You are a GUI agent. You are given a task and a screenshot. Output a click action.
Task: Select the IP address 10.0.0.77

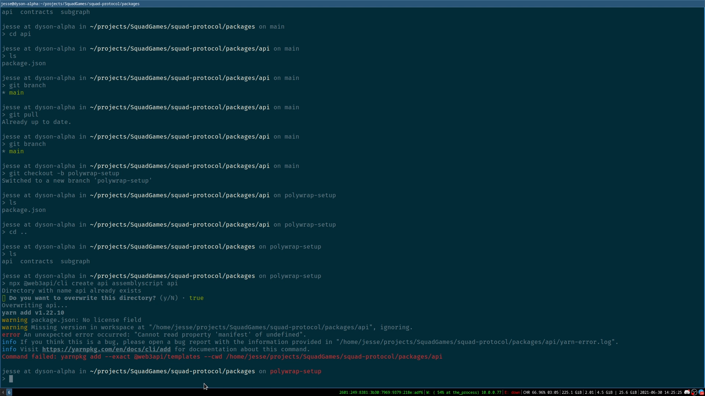(492, 392)
